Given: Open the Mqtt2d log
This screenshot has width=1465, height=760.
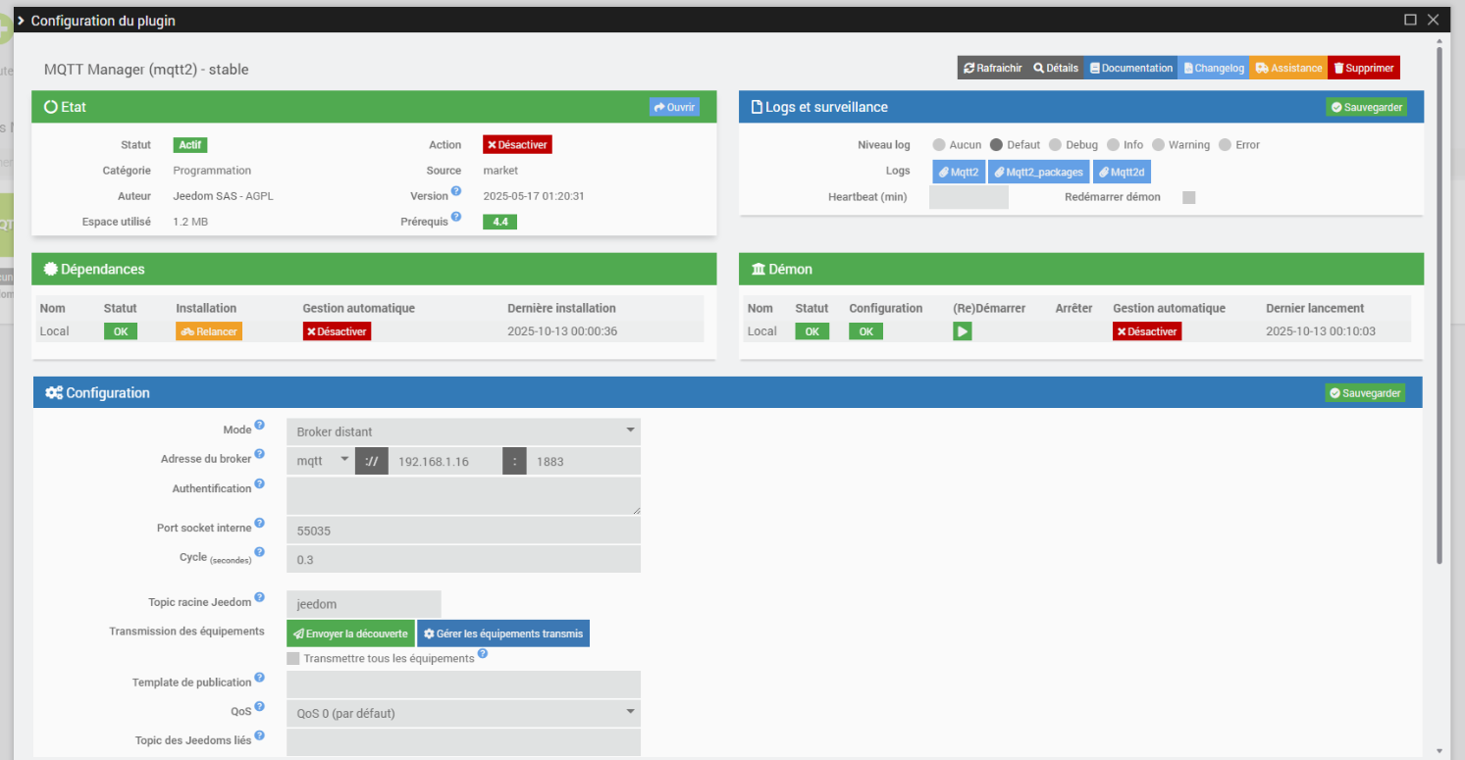Looking at the screenshot, I should (1122, 172).
